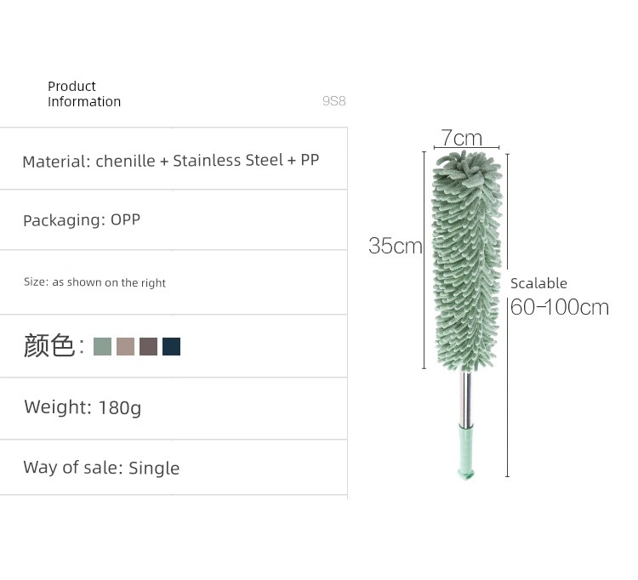Select the Packaging: OPP row
The height and width of the screenshot is (580, 638).
[174, 220]
